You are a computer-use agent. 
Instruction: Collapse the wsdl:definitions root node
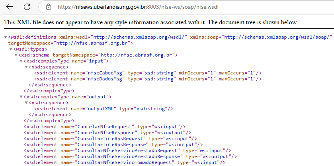click(x=6, y=37)
